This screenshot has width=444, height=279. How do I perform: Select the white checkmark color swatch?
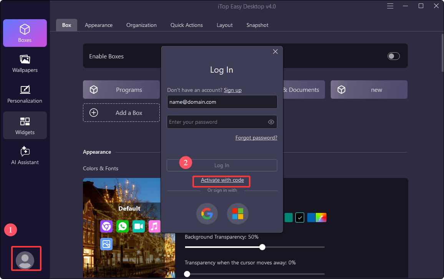coord(300,218)
